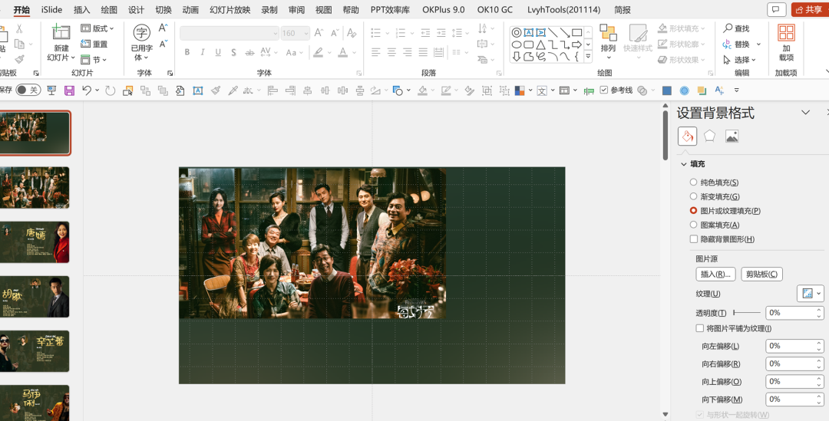Click the 查找 Find button
Viewport: 829px width, 421px height.
736,28
